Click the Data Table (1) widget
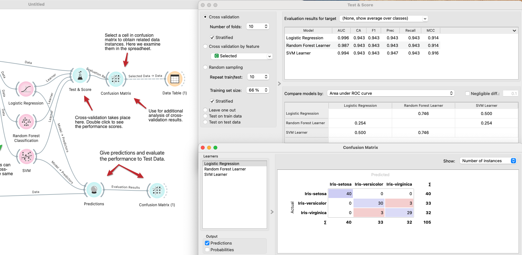 (175, 79)
